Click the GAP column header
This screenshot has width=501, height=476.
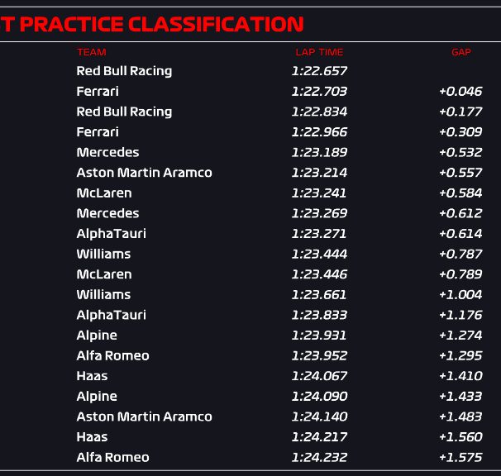point(461,52)
